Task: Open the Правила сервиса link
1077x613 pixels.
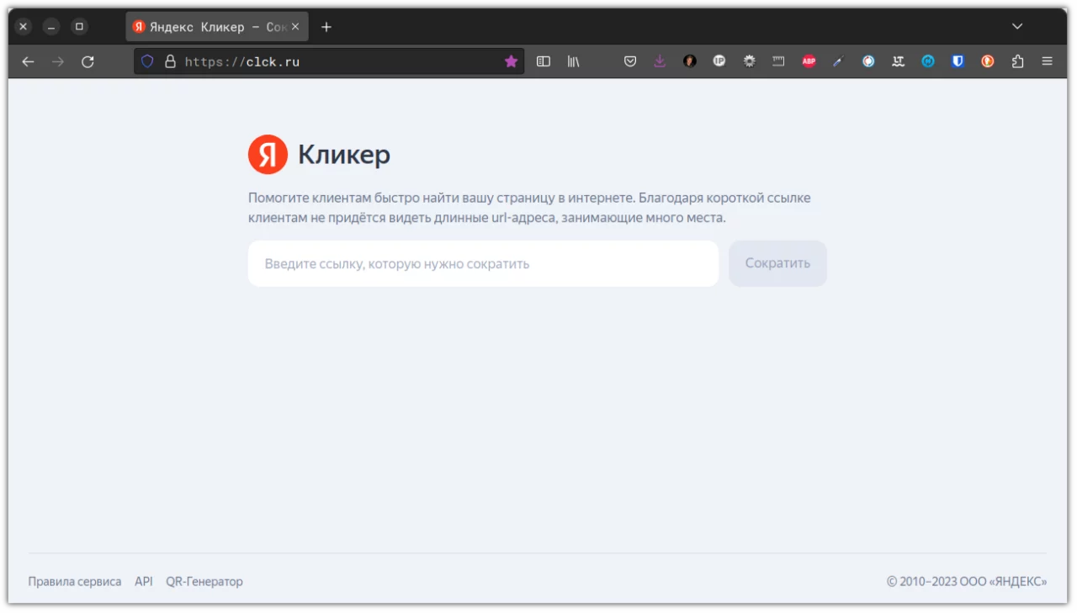Action: (74, 581)
